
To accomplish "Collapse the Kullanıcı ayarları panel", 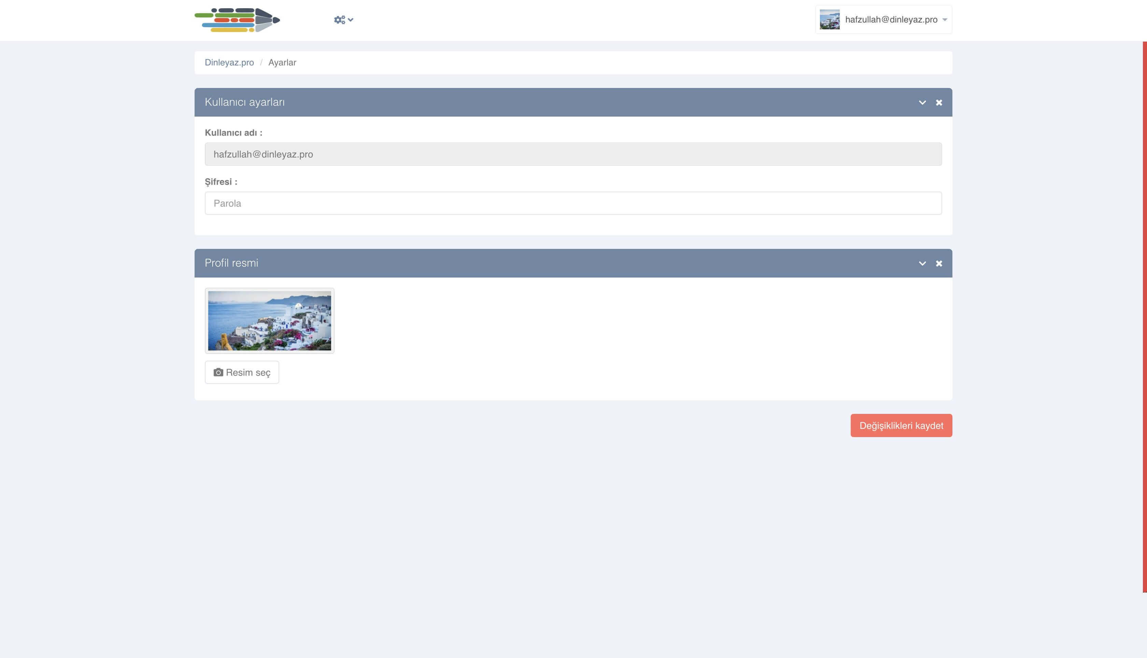I will tap(922, 103).
